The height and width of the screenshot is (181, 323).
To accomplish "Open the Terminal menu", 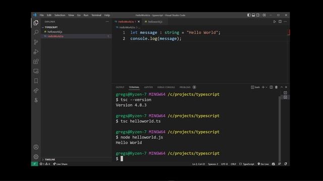I will pyautogui.click(x=96, y=15).
